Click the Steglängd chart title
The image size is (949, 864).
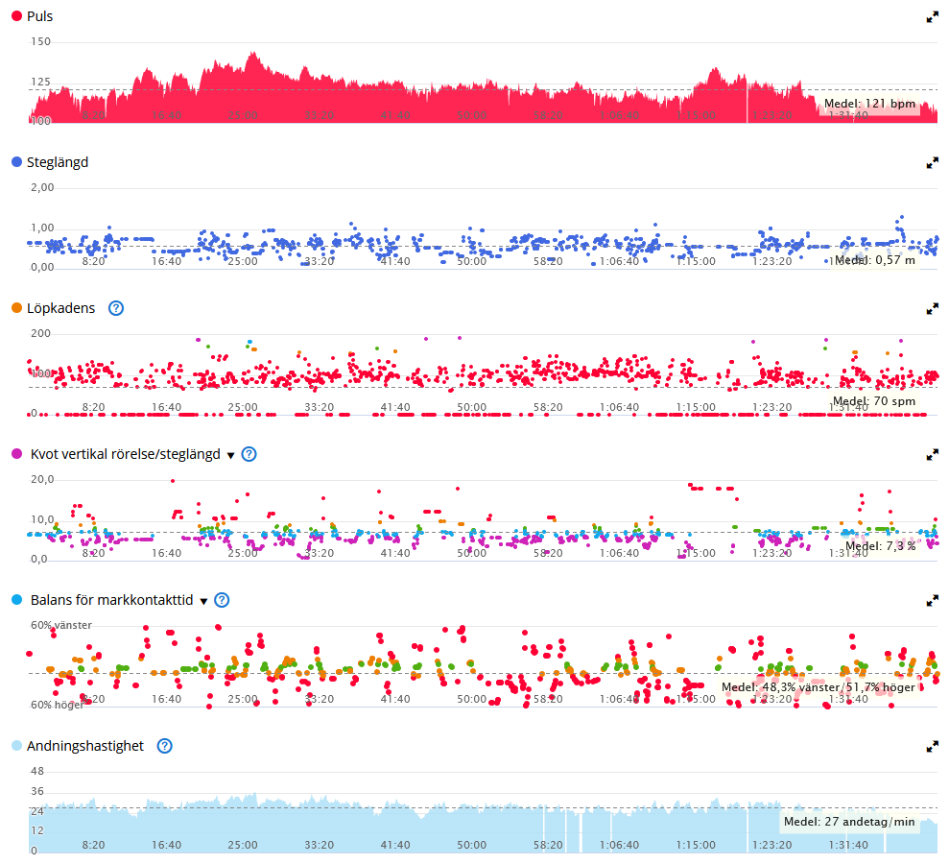point(58,162)
